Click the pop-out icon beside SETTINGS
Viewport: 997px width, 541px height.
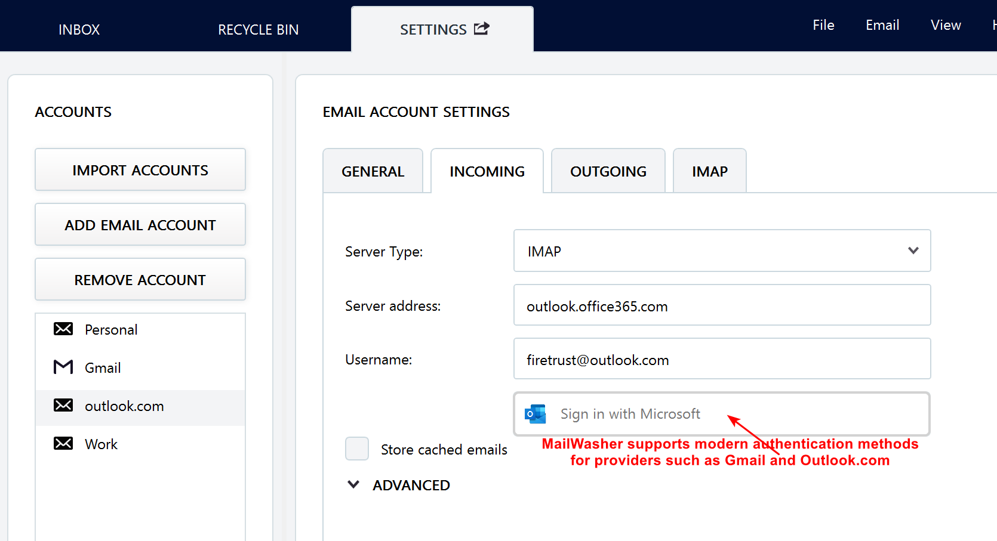(x=482, y=29)
